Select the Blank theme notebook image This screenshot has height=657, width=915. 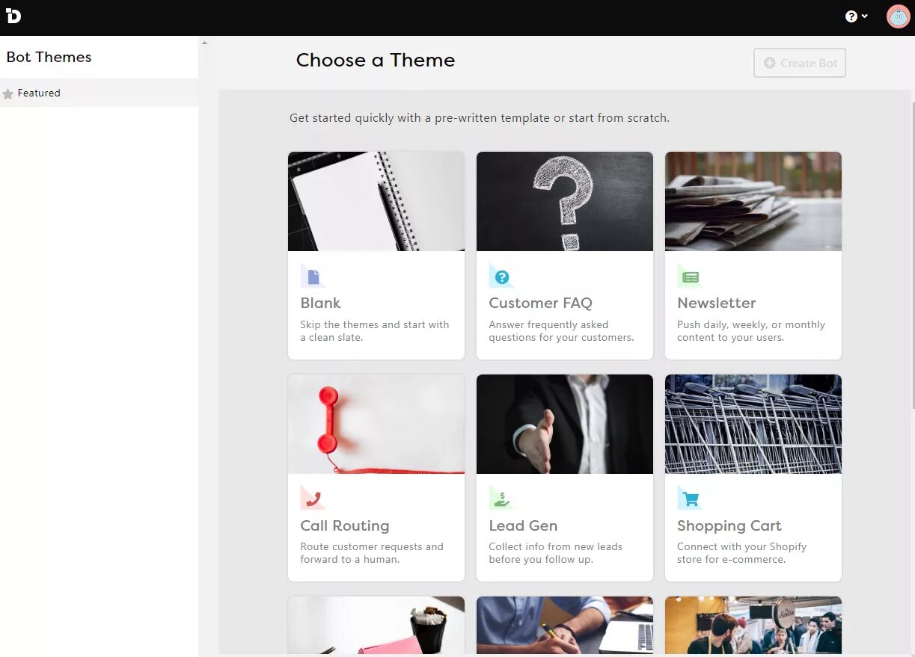(376, 201)
